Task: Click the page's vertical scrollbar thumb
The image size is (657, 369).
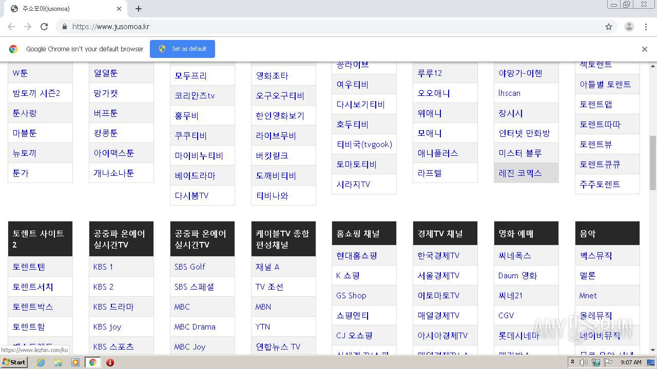Action: 653,162
